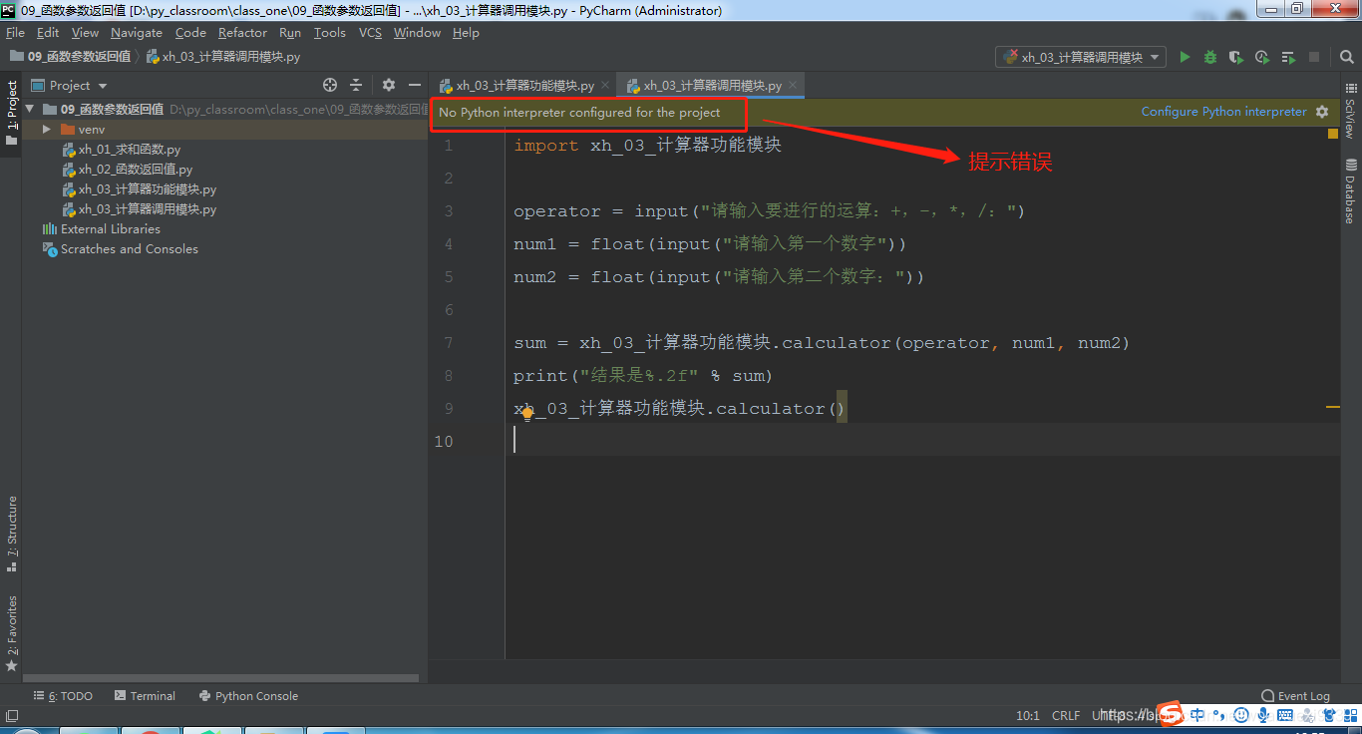The width and height of the screenshot is (1362, 734).
Task: Click the 10:1 caret position in status bar
Action: 1028,715
